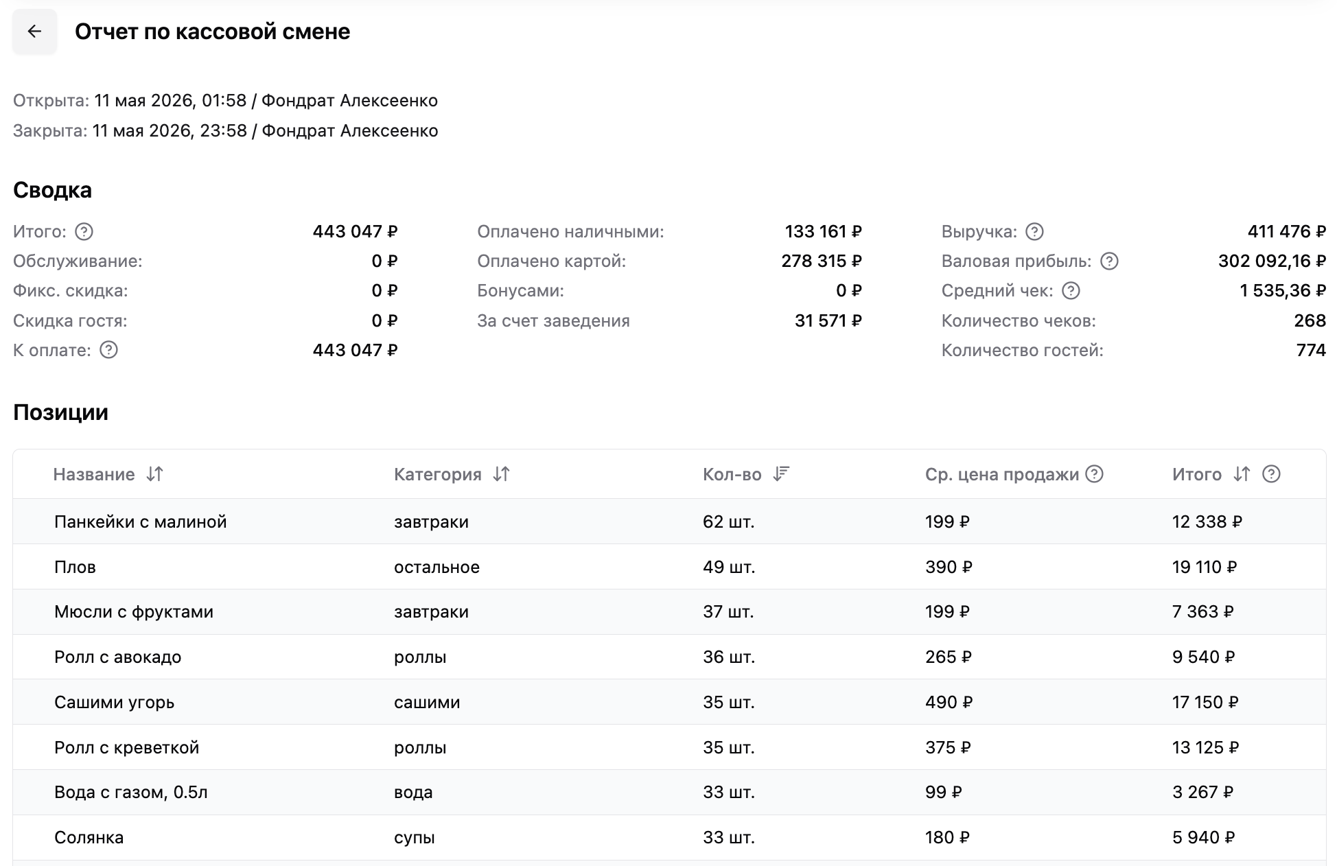Select the Солянка row name

(x=89, y=838)
